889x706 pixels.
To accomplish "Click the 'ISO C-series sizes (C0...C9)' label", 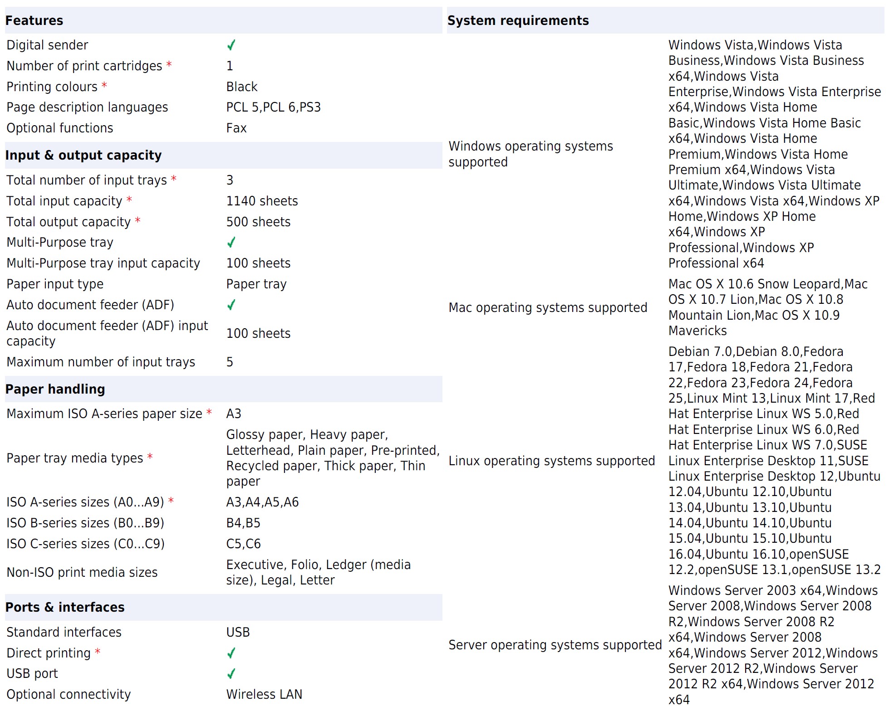I will (86, 544).
